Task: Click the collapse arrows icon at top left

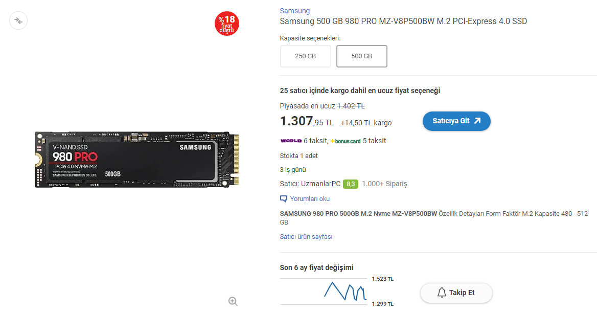Action: tap(18, 20)
